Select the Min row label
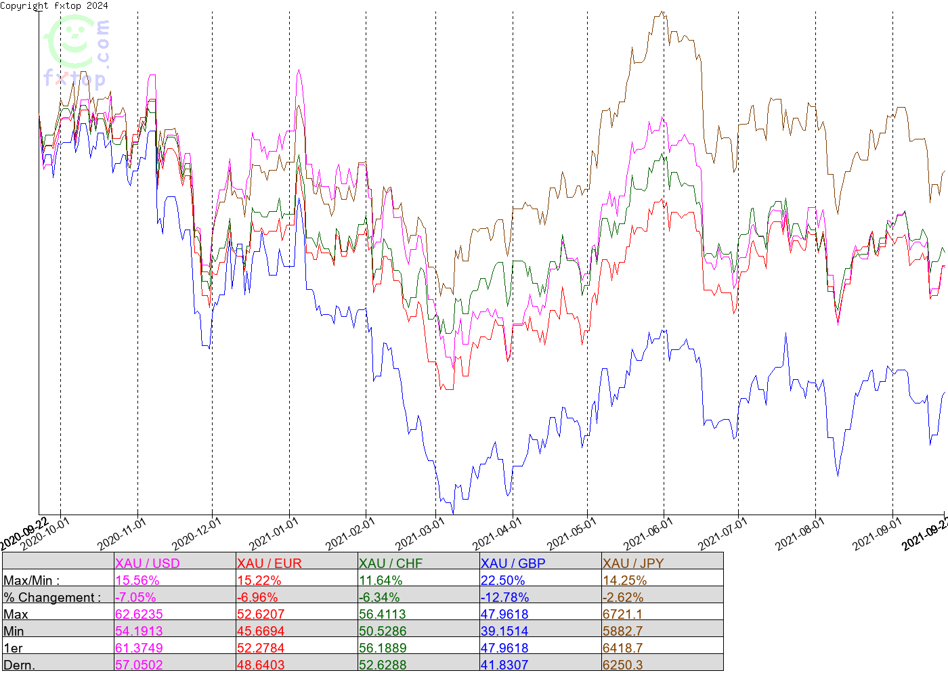 (x=14, y=631)
